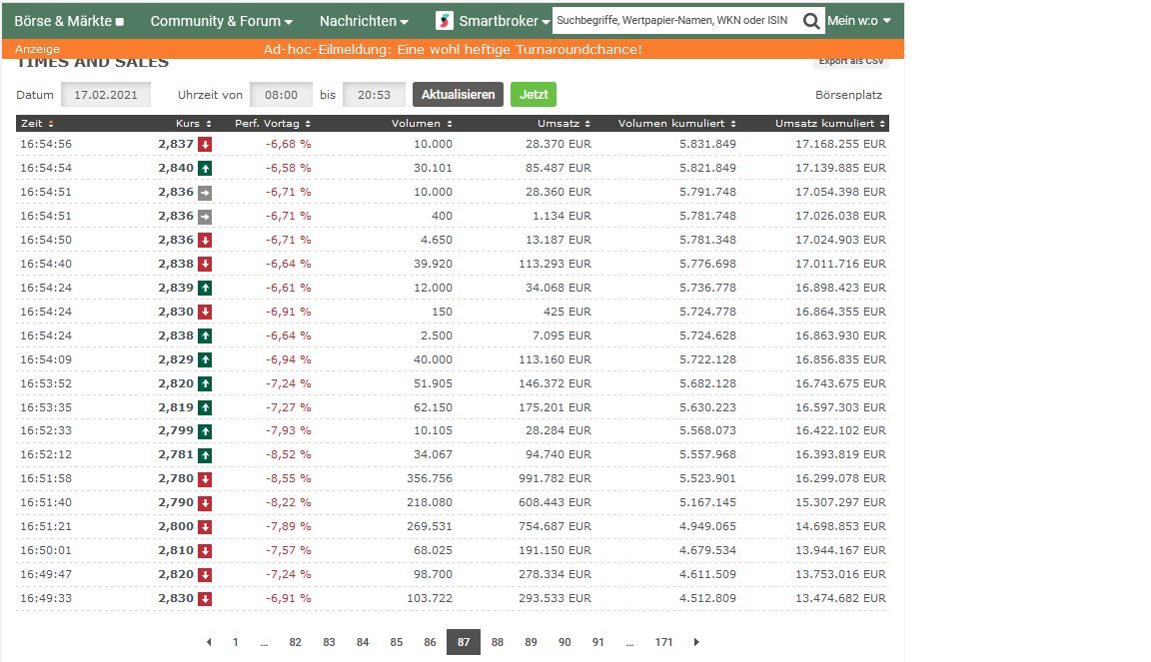Screen dimensions: 1151x662
Task: Sort table by Umsatz kumuliert column
Action: [830, 124]
